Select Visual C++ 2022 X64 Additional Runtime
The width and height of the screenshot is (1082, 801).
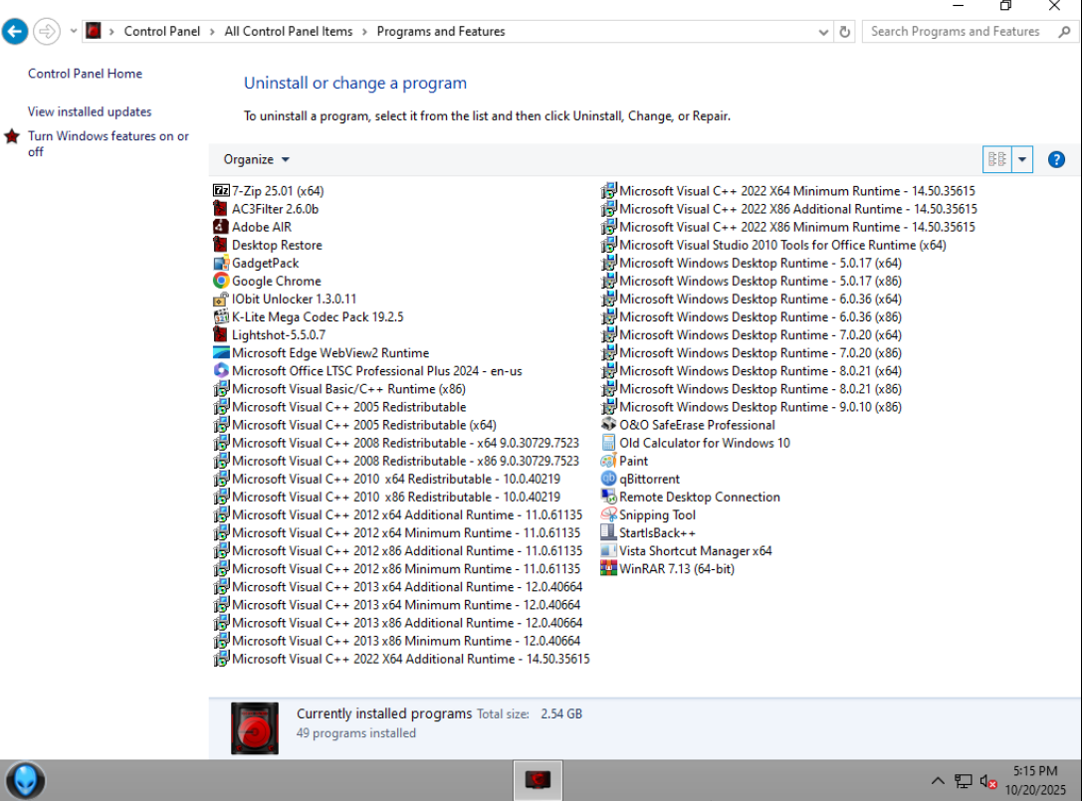click(x=402, y=658)
